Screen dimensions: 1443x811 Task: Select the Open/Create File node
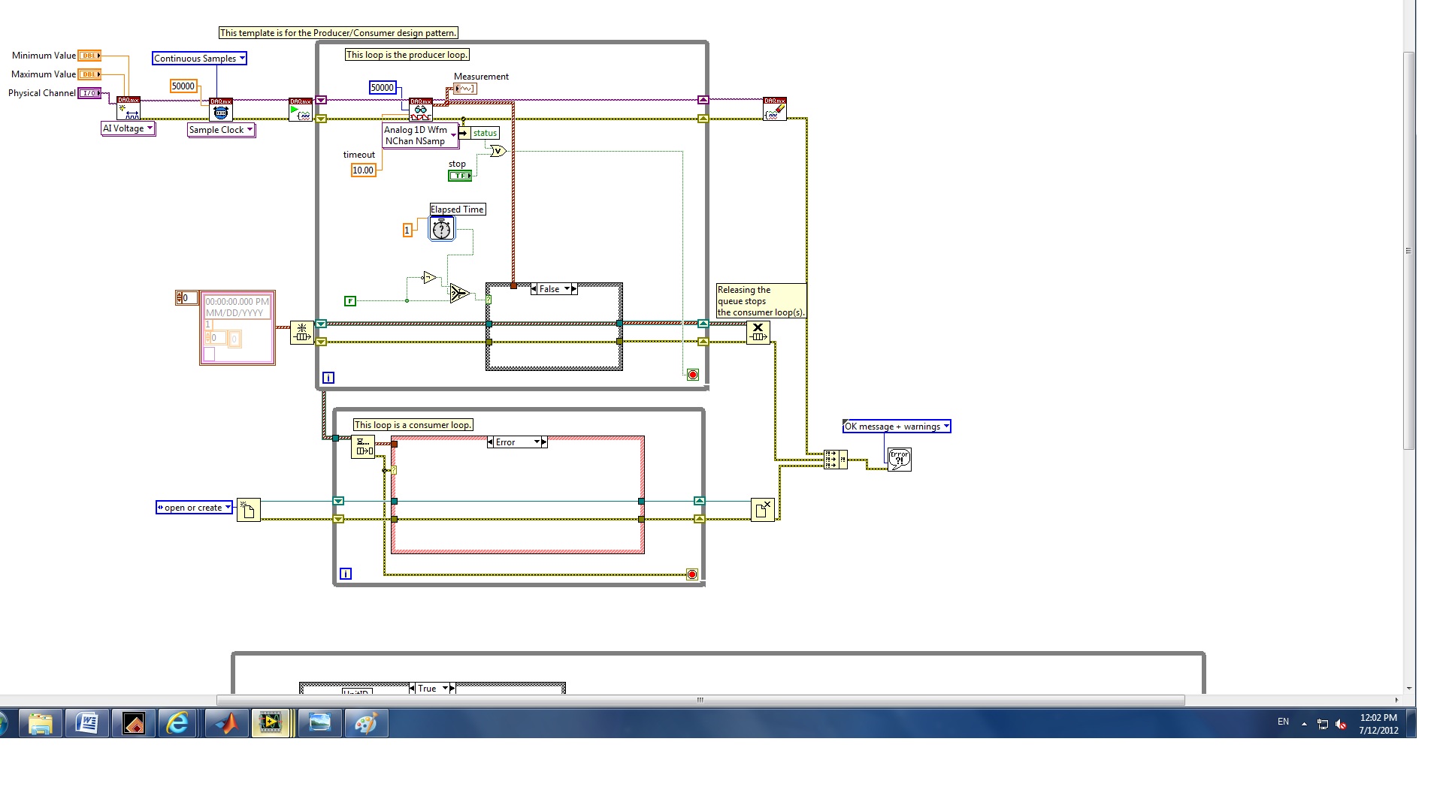point(249,510)
